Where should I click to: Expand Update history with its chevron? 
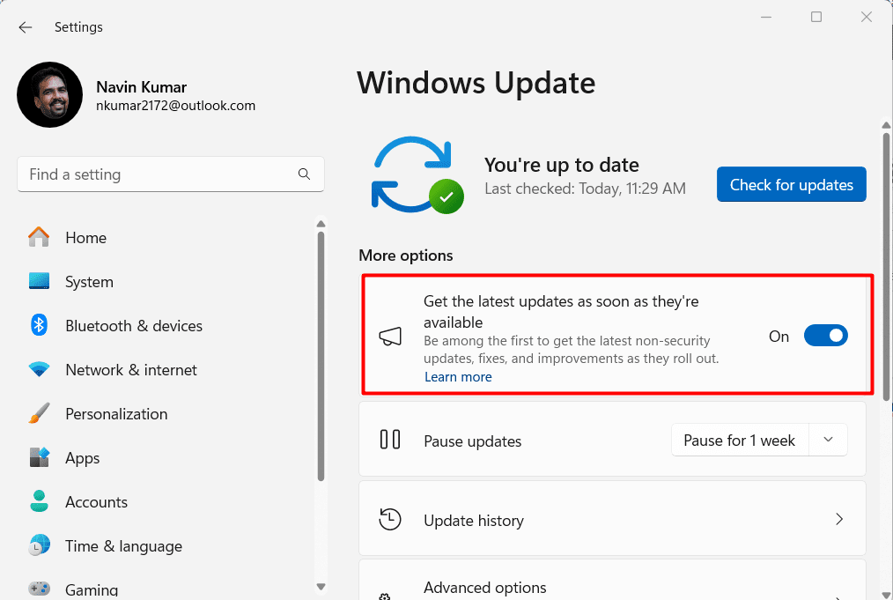pos(838,519)
